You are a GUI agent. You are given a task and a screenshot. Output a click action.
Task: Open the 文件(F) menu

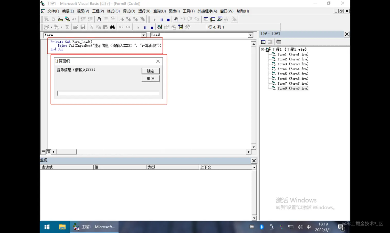tap(53, 11)
